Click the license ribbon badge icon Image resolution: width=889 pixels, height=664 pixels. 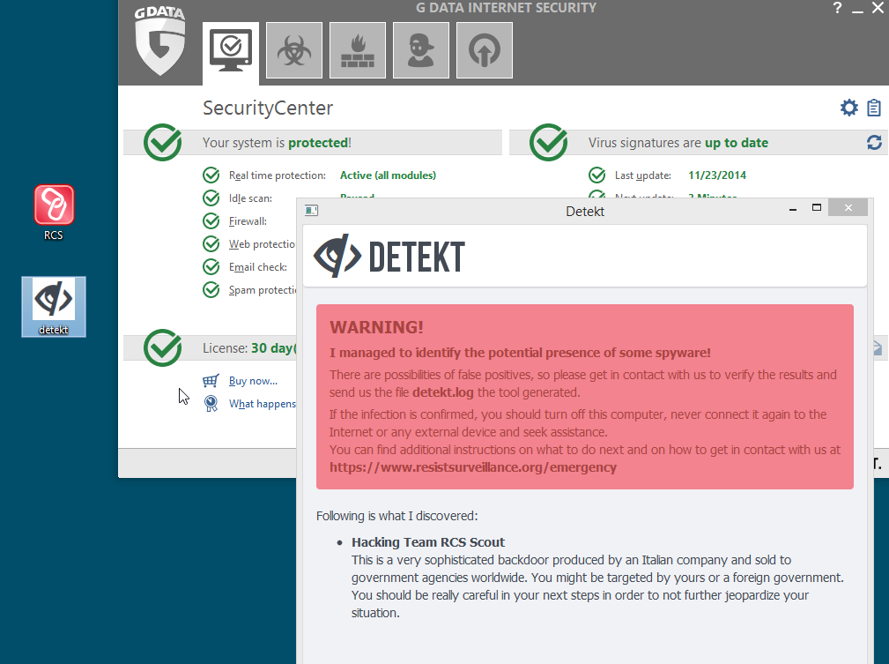click(x=211, y=404)
